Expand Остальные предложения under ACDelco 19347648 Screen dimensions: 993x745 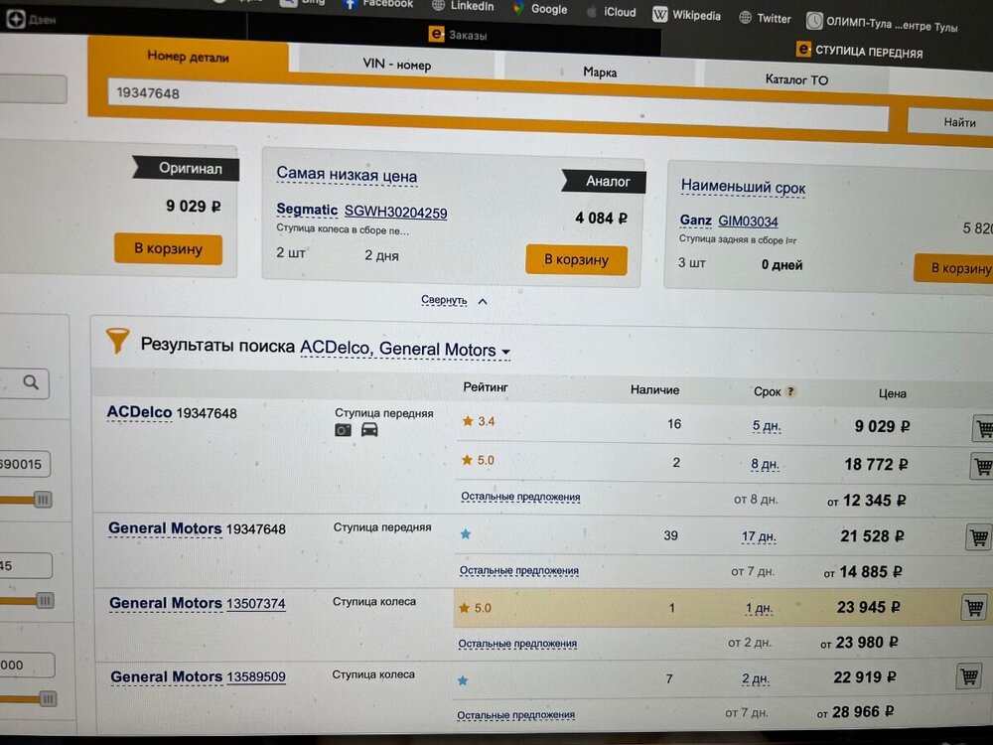click(520, 497)
